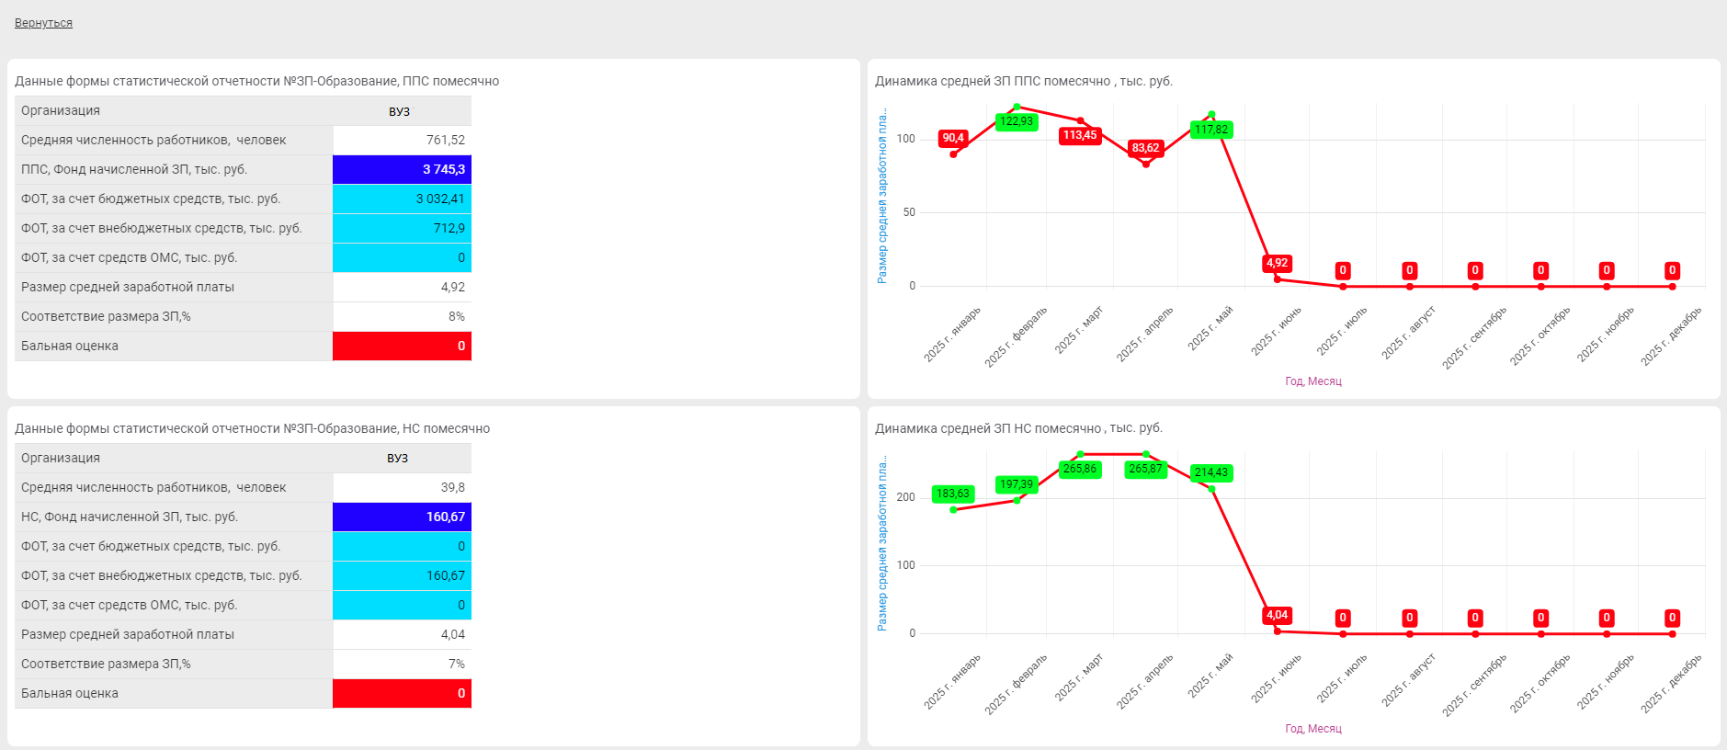1727x750 pixels.
Task: Select the 214,43 May data label
Action: pyautogui.click(x=1211, y=472)
